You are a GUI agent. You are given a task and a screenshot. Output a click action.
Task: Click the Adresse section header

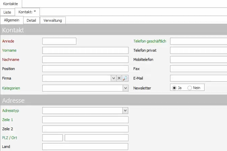pyautogui.click(x=113, y=100)
